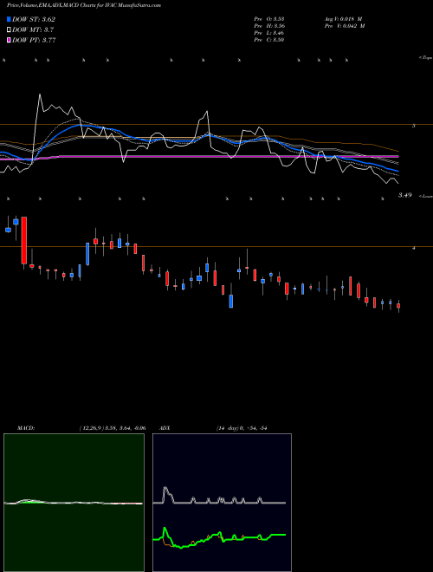This screenshot has height=572, width=433.
Task: Click the MACD panel title
Action: coord(26,428)
